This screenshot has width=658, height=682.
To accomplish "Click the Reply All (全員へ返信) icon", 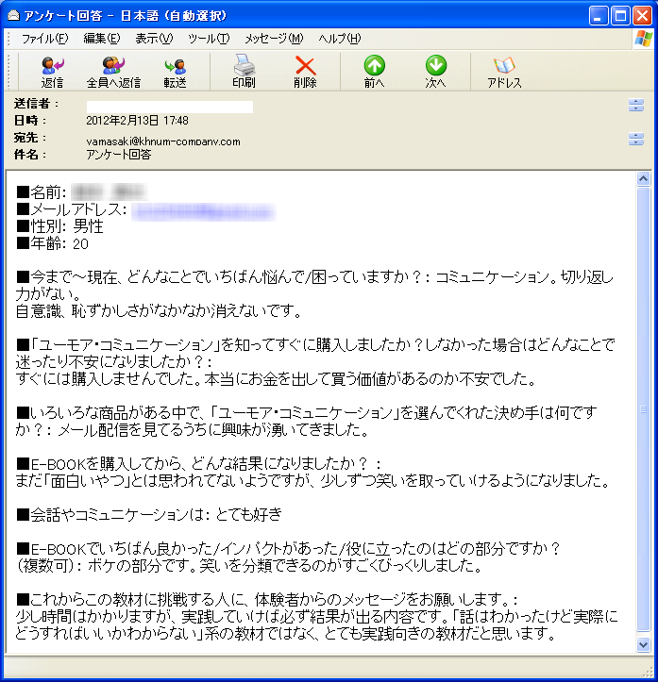I will click(113, 72).
